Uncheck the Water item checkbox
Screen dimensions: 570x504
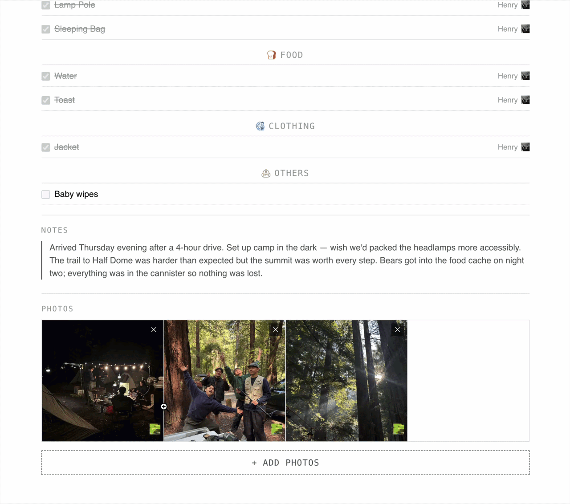click(x=46, y=76)
